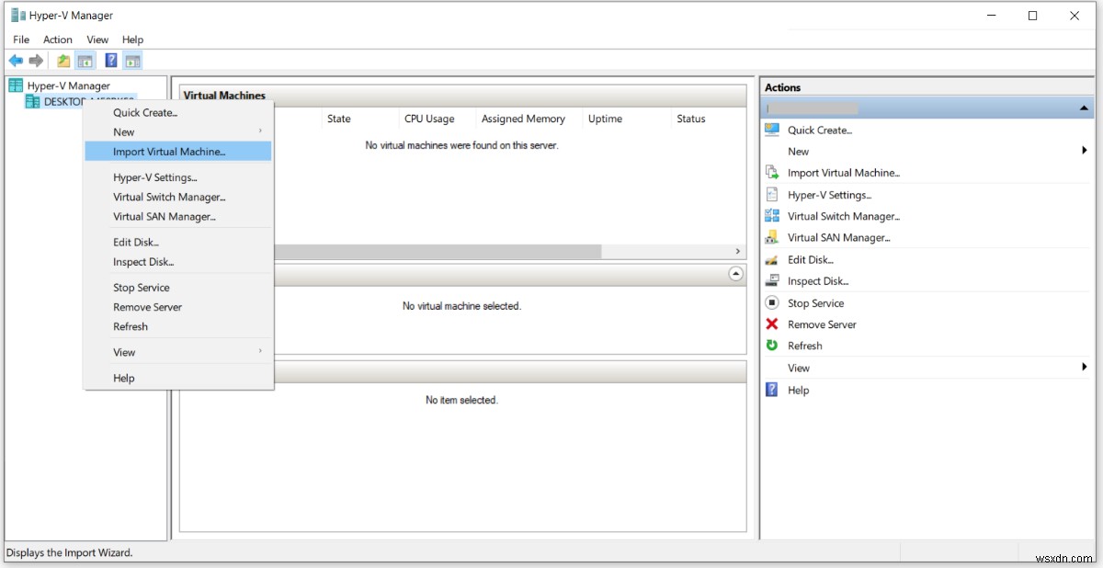The height and width of the screenshot is (568, 1103).
Task: Open the Help icon in the toolbar
Action: tap(110, 60)
